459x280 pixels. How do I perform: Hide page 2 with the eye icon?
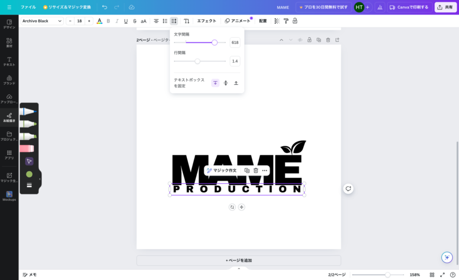(x=300, y=40)
